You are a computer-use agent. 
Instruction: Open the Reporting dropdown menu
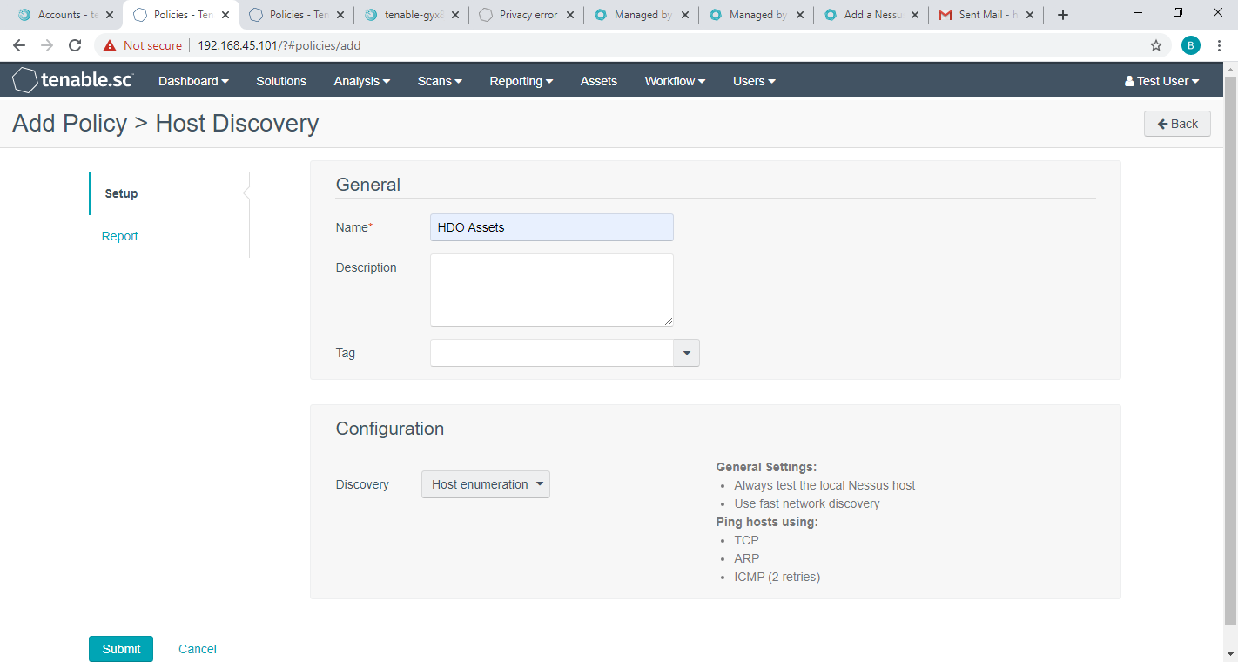click(521, 81)
